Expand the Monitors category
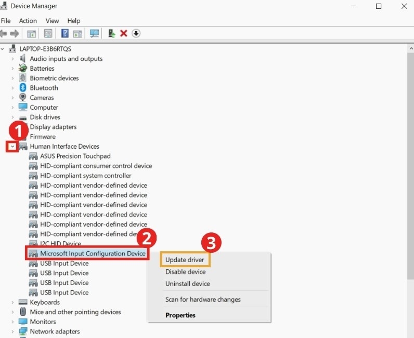 coord(12,322)
